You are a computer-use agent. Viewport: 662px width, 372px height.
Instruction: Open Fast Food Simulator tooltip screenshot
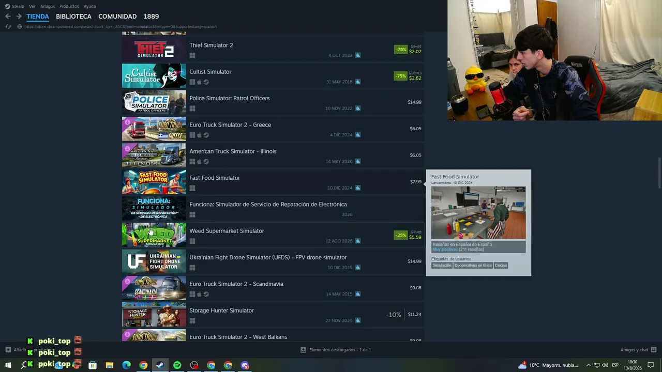pyautogui.click(x=478, y=213)
